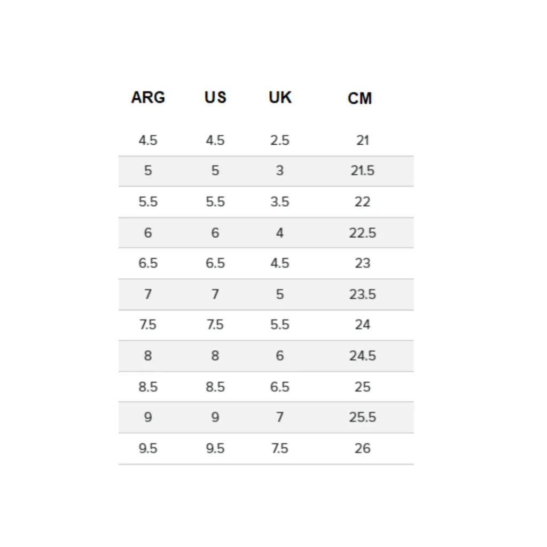The width and height of the screenshot is (547, 547).
Task: Click the ARG column header
Action: click(x=148, y=97)
